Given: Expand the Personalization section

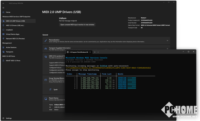Looking at the screenshot, I should click(x=167, y=41).
